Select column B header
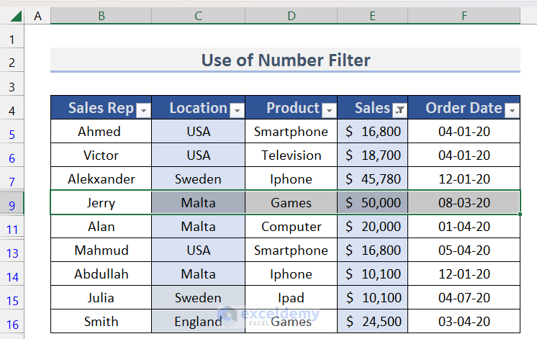This screenshot has height=339, width=537. pyautogui.click(x=101, y=15)
